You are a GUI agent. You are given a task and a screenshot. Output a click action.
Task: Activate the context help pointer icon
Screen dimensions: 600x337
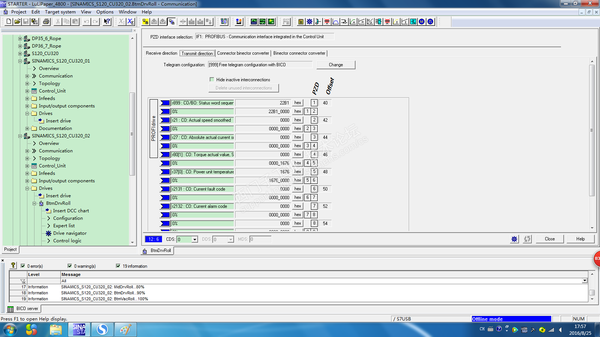click(x=107, y=22)
